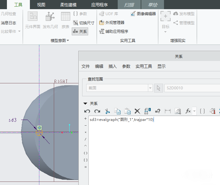
Task: Delete the selected relation with X icon
Action: [x=137, y=111]
